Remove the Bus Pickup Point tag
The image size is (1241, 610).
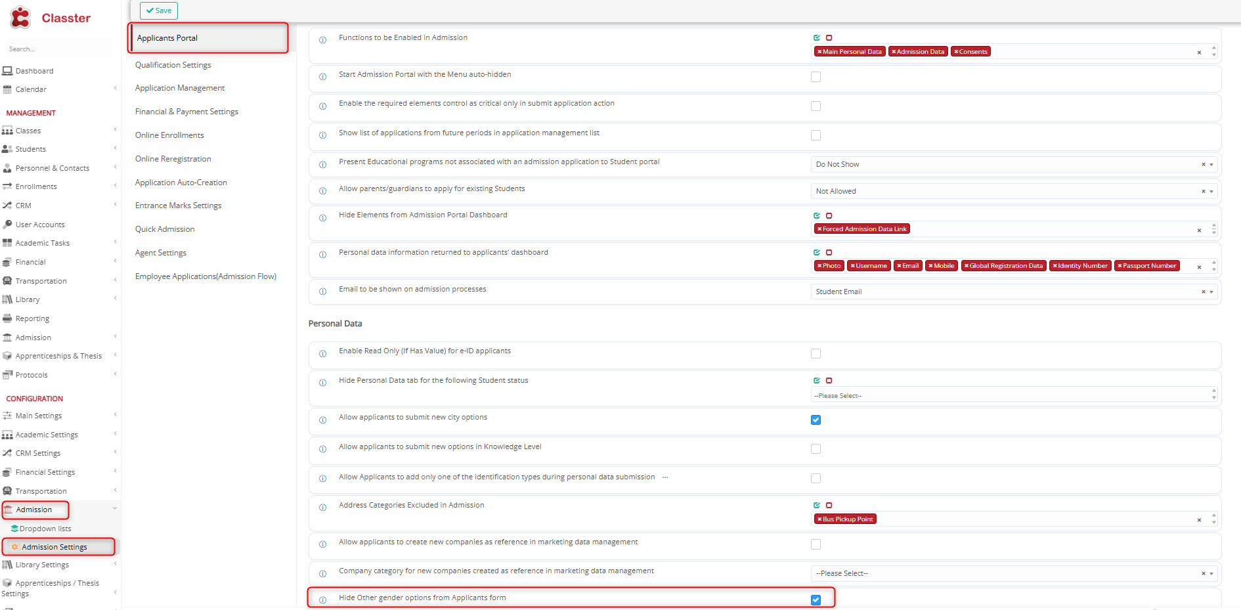pyautogui.click(x=819, y=519)
